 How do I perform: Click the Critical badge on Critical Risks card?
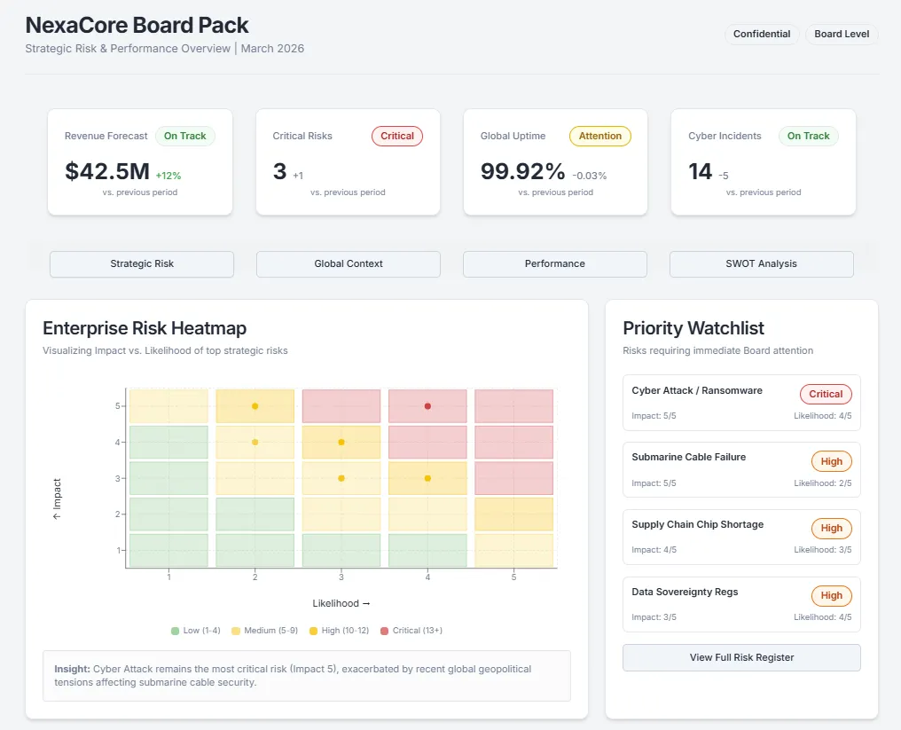tap(397, 137)
